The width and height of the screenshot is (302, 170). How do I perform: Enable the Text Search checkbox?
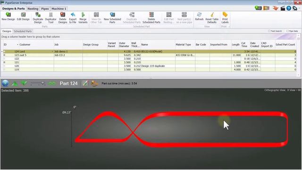pos(269,31)
